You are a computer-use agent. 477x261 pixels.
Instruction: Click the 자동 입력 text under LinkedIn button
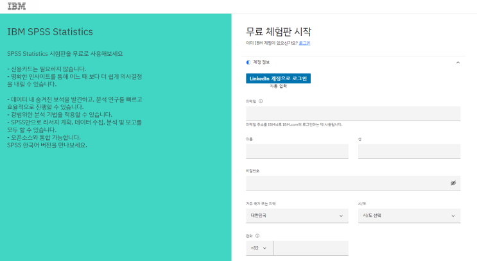point(279,87)
